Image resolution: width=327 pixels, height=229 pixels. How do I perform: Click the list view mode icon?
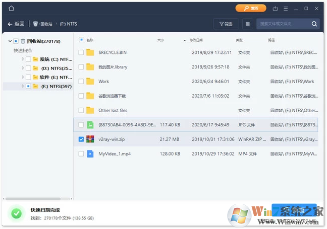coord(247,24)
